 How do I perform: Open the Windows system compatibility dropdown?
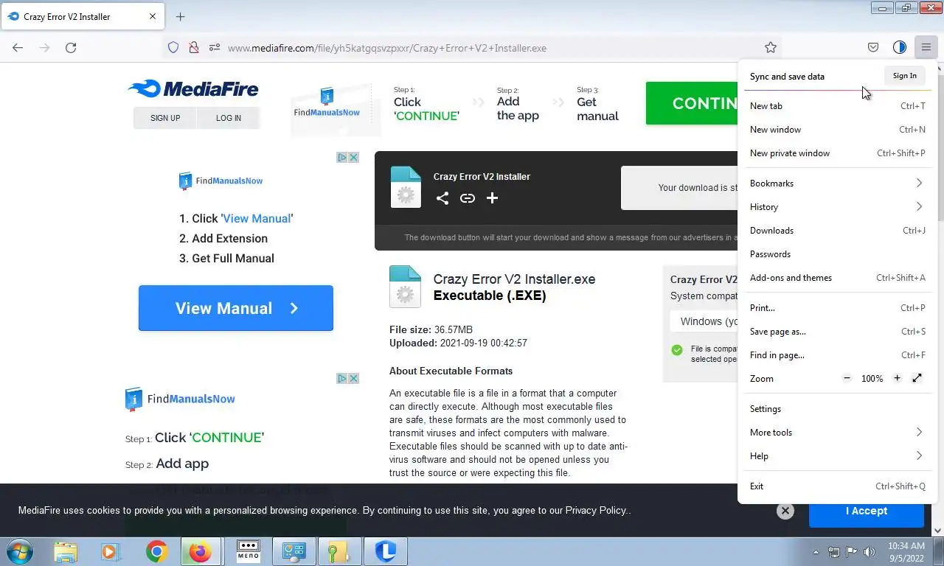[x=704, y=321]
